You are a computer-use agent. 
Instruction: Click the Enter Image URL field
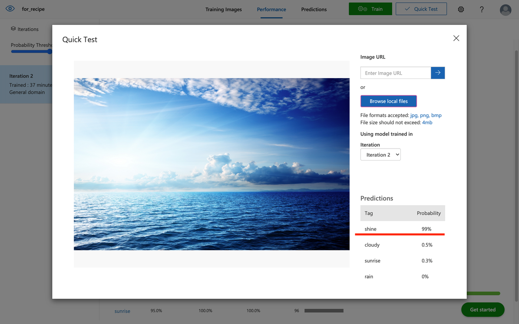click(x=396, y=73)
